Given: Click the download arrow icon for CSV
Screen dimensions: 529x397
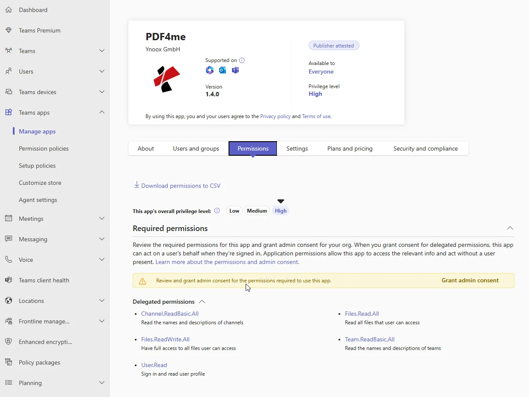Looking at the screenshot, I should pos(137,185).
